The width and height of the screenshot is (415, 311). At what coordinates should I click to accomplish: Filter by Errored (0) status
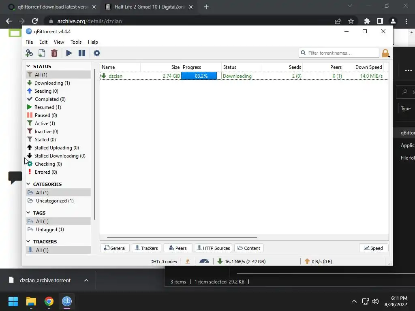(46, 172)
